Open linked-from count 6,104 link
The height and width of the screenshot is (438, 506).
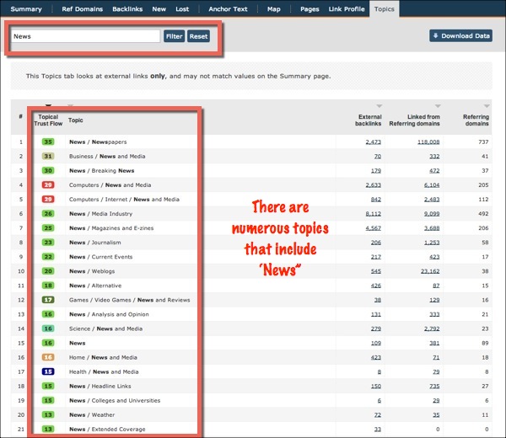[432, 185]
